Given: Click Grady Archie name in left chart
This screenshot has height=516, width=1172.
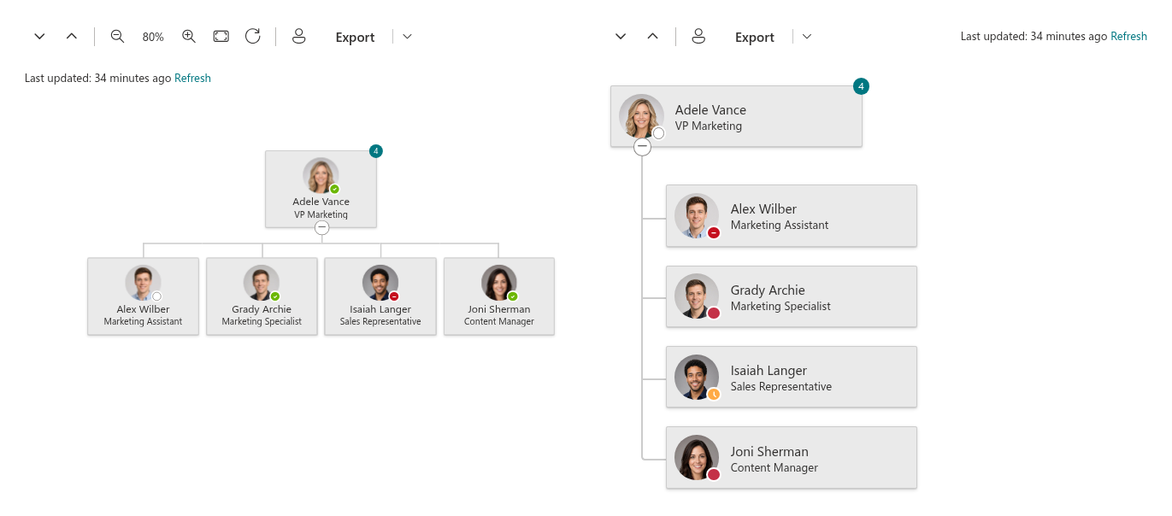Looking at the screenshot, I should tap(262, 309).
